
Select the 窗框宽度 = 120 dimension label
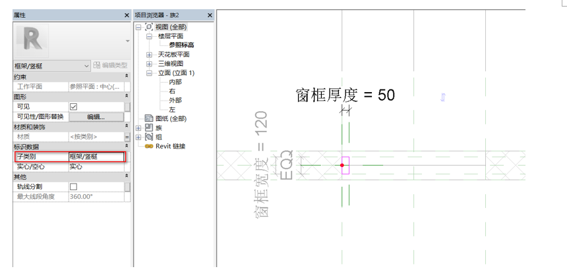tap(261, 164)
